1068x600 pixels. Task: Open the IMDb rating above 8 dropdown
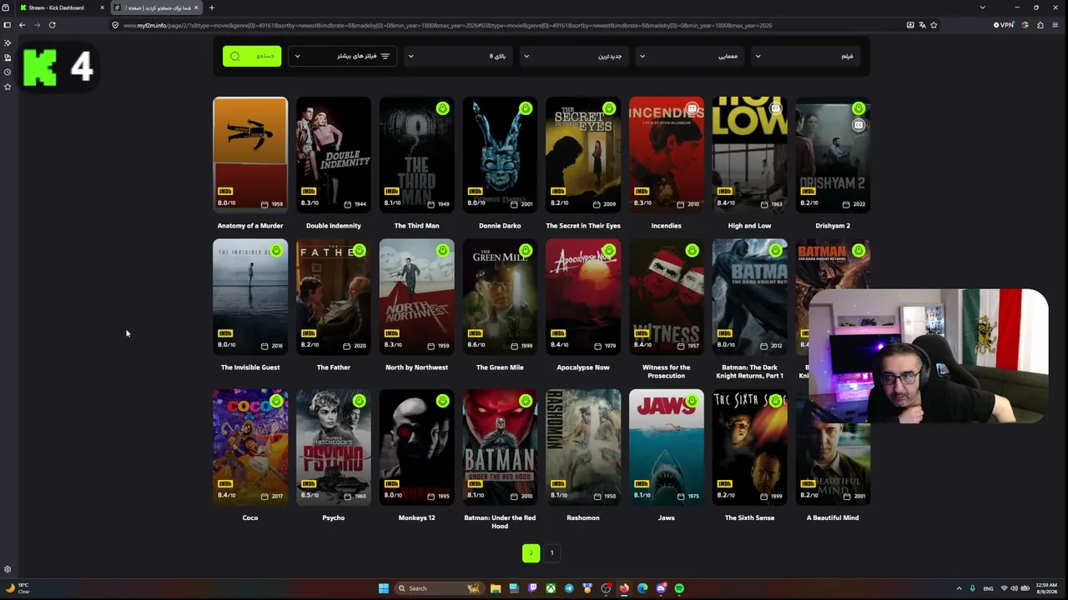pos(458,56)
